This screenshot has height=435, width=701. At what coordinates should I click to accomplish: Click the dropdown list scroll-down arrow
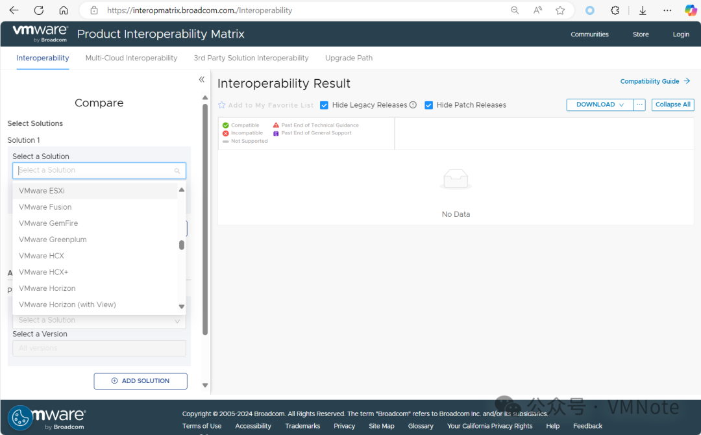pyautogui.click(x=182, y=306)
